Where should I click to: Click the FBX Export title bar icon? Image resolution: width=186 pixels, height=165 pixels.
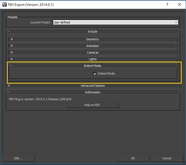click(4, 5)
